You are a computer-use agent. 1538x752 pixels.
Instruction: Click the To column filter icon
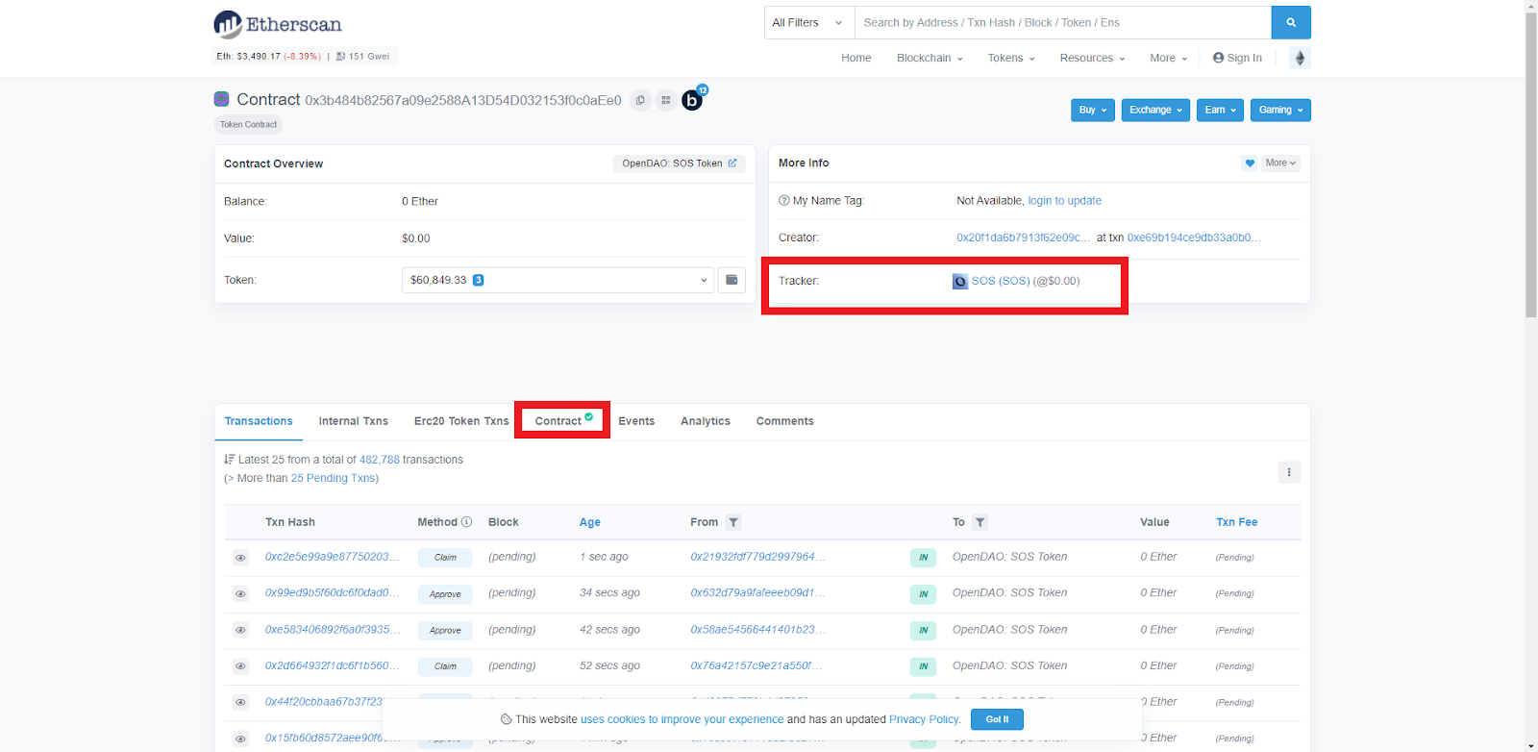click(x=980, y=522)
